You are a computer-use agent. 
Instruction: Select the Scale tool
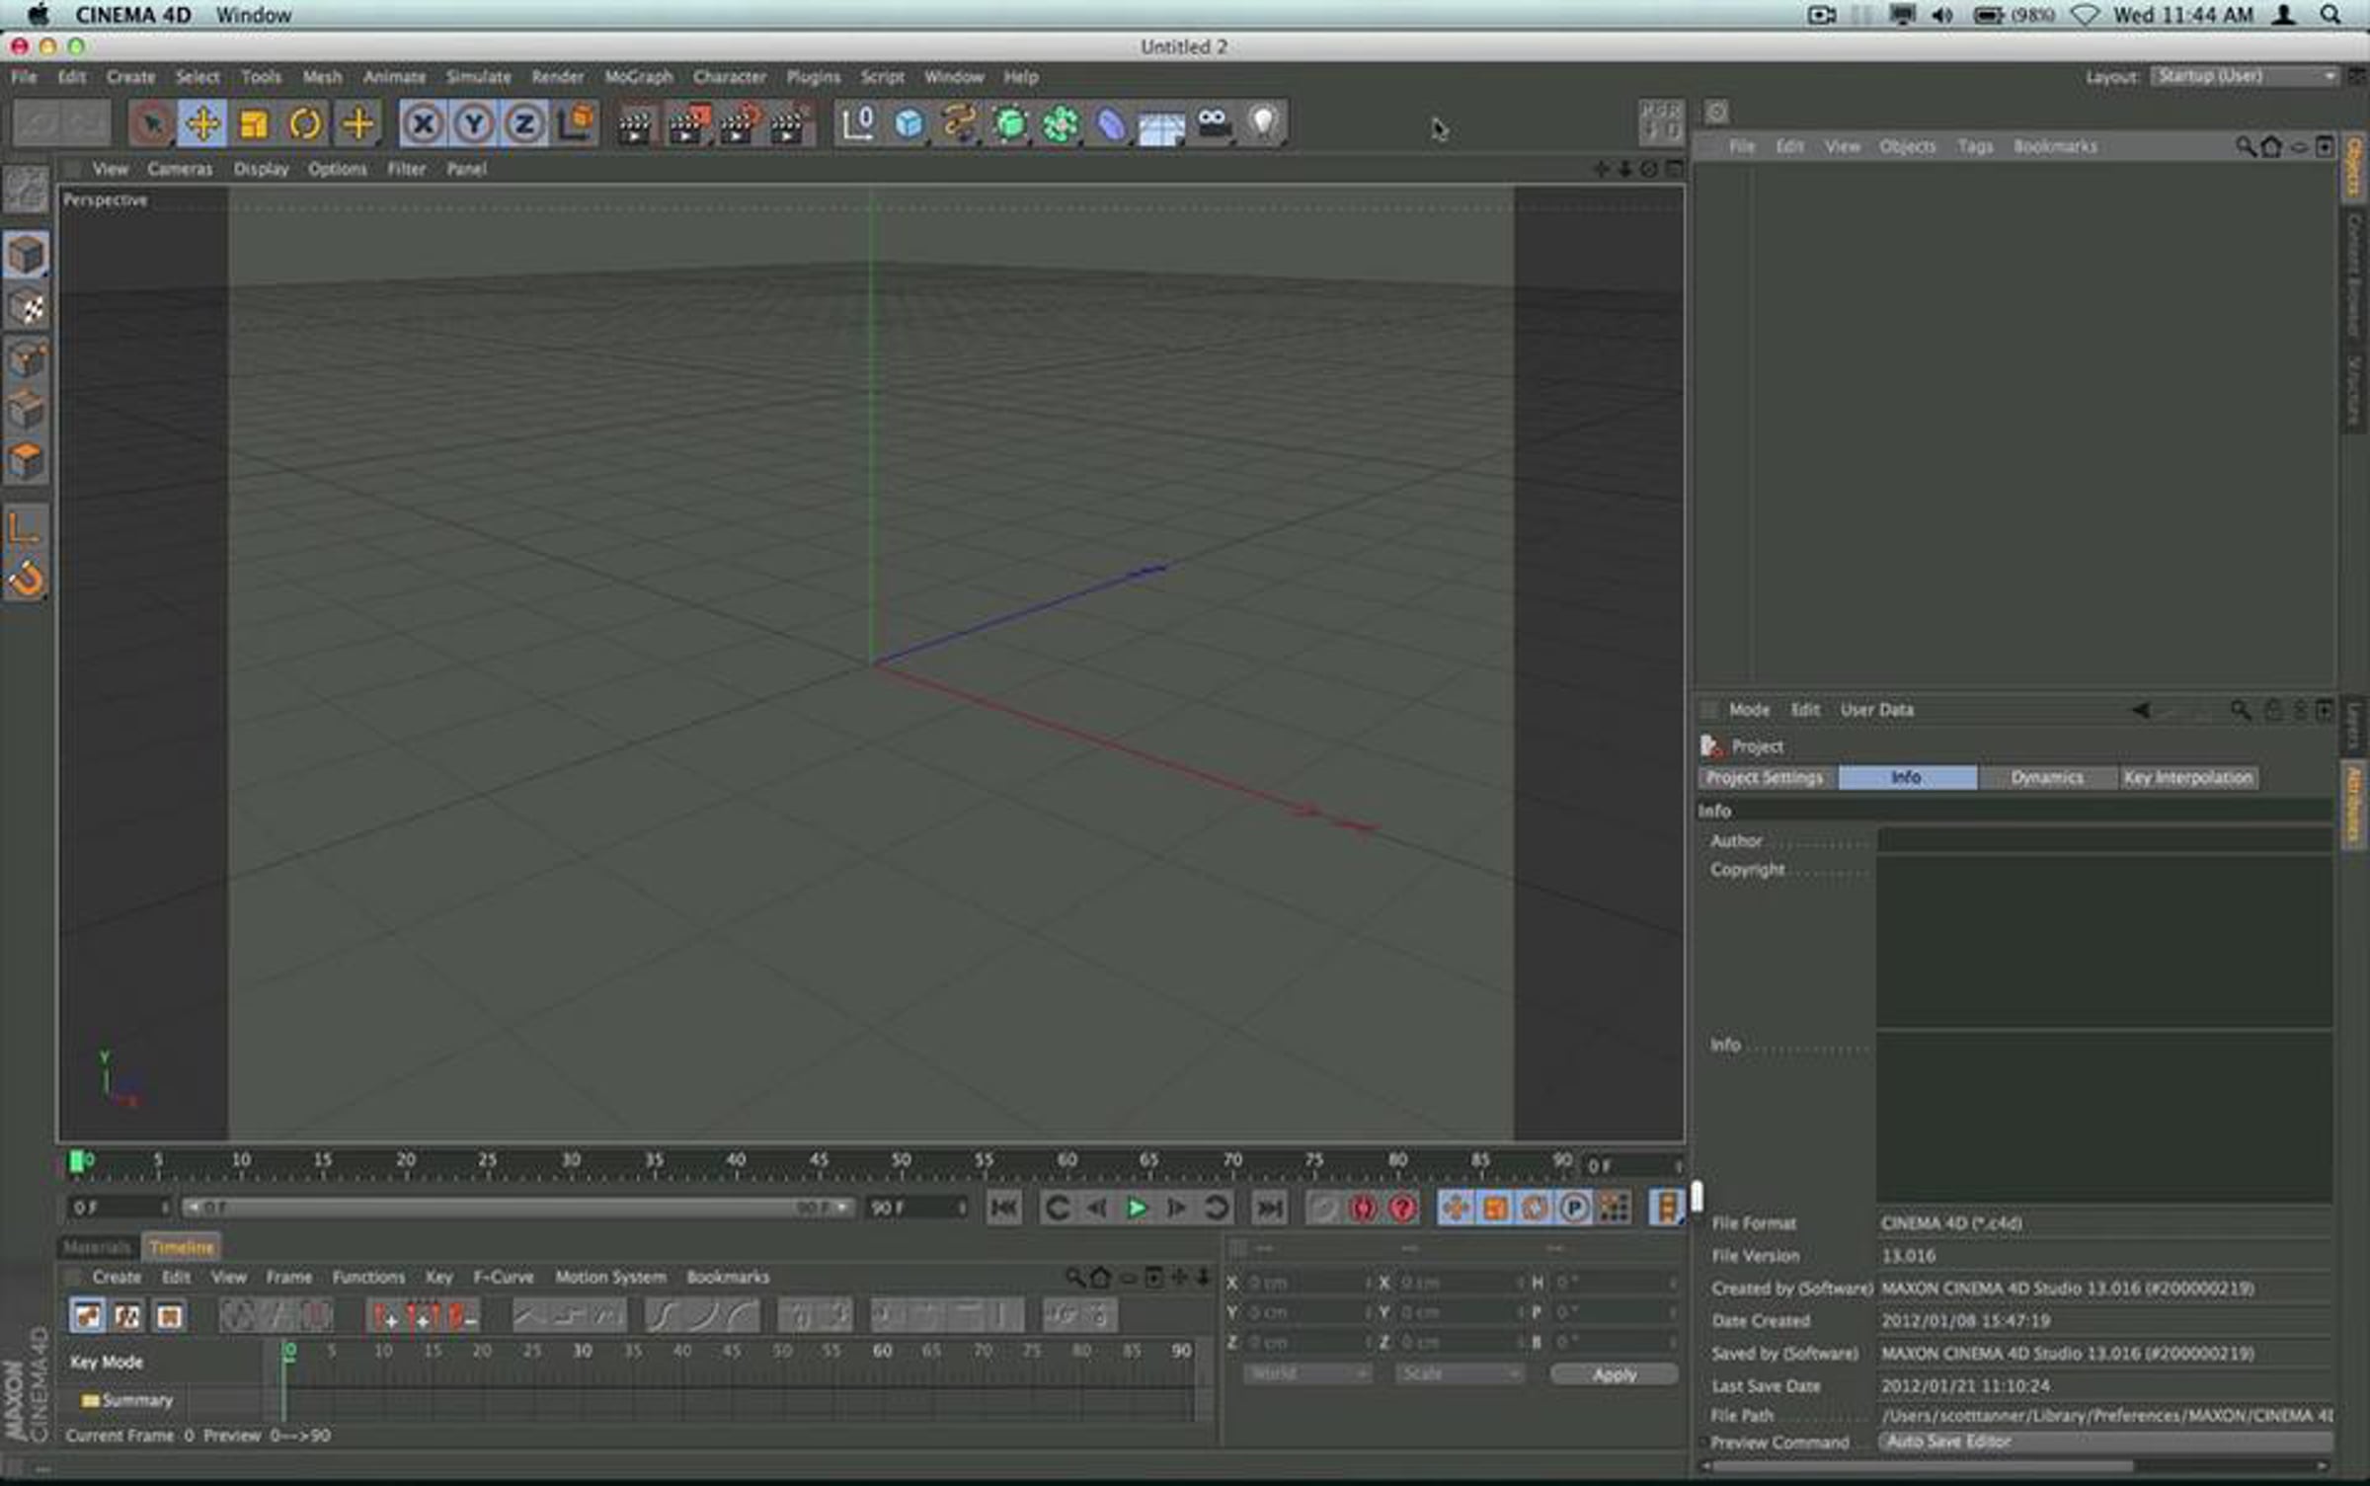coord(254,124)
